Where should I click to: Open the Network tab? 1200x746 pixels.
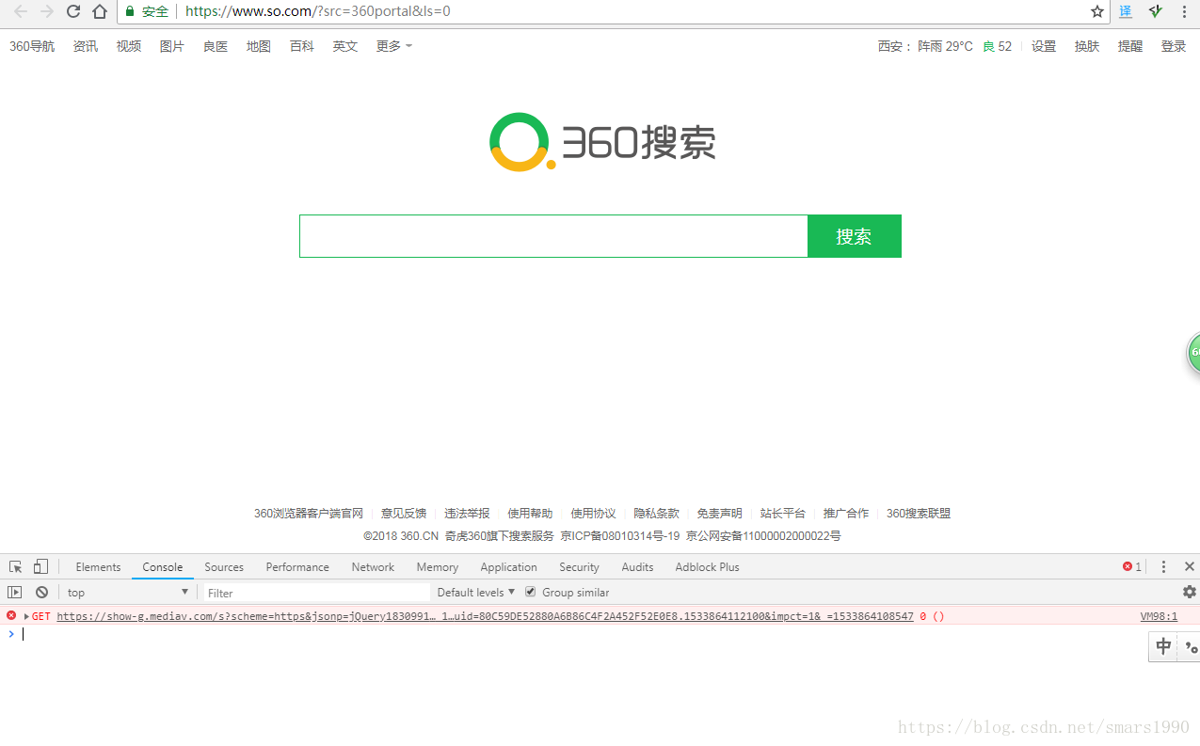[x=373, y=566]
